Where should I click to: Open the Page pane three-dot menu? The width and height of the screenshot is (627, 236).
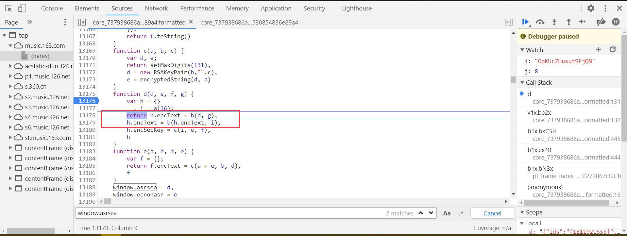[x=65, y=22]
